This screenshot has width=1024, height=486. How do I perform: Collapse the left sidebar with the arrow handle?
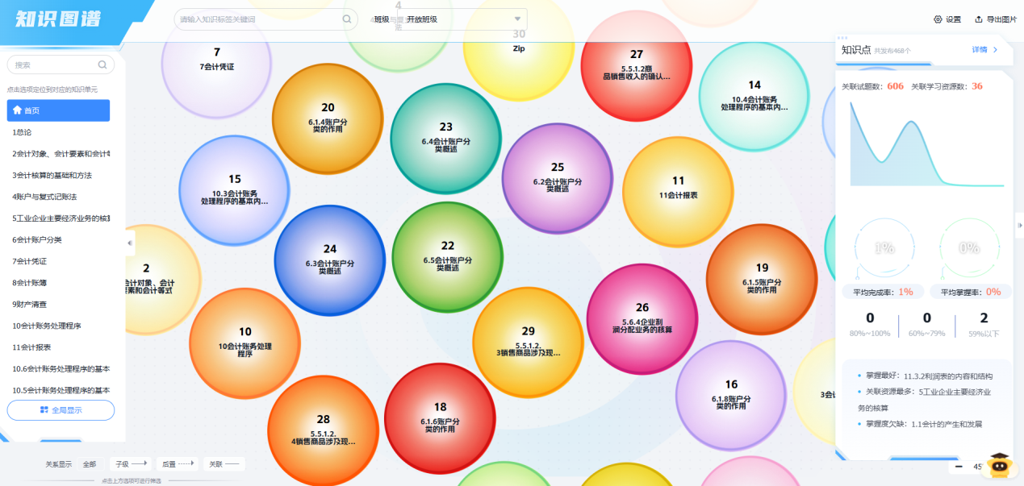(x=130, y=243)
